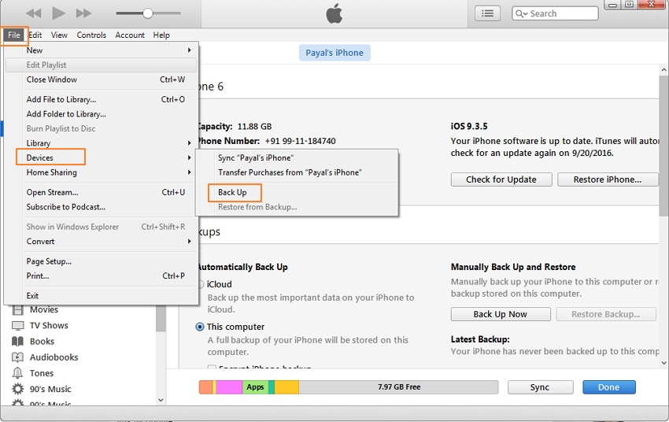Screen dimensions: 669x422
Task: Choose Back Up in Devices submenu
Action: 297,192
